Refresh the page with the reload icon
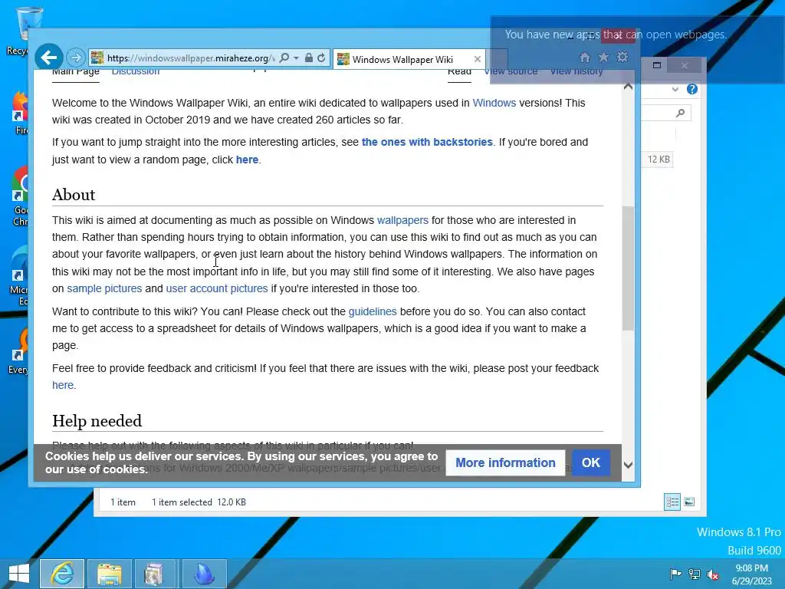Screen dimensions: 785x589 click(x=321, y=58)
